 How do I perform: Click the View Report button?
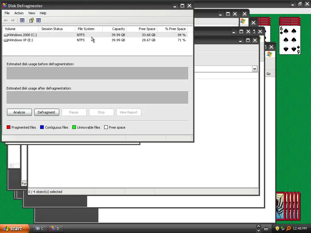(128, 112)
